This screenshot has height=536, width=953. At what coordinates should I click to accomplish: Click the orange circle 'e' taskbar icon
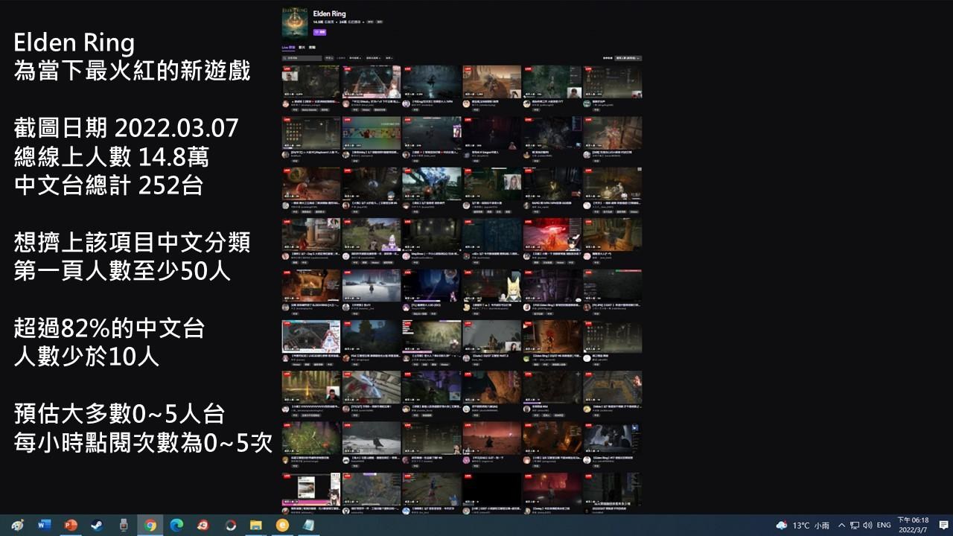[282, 526]
